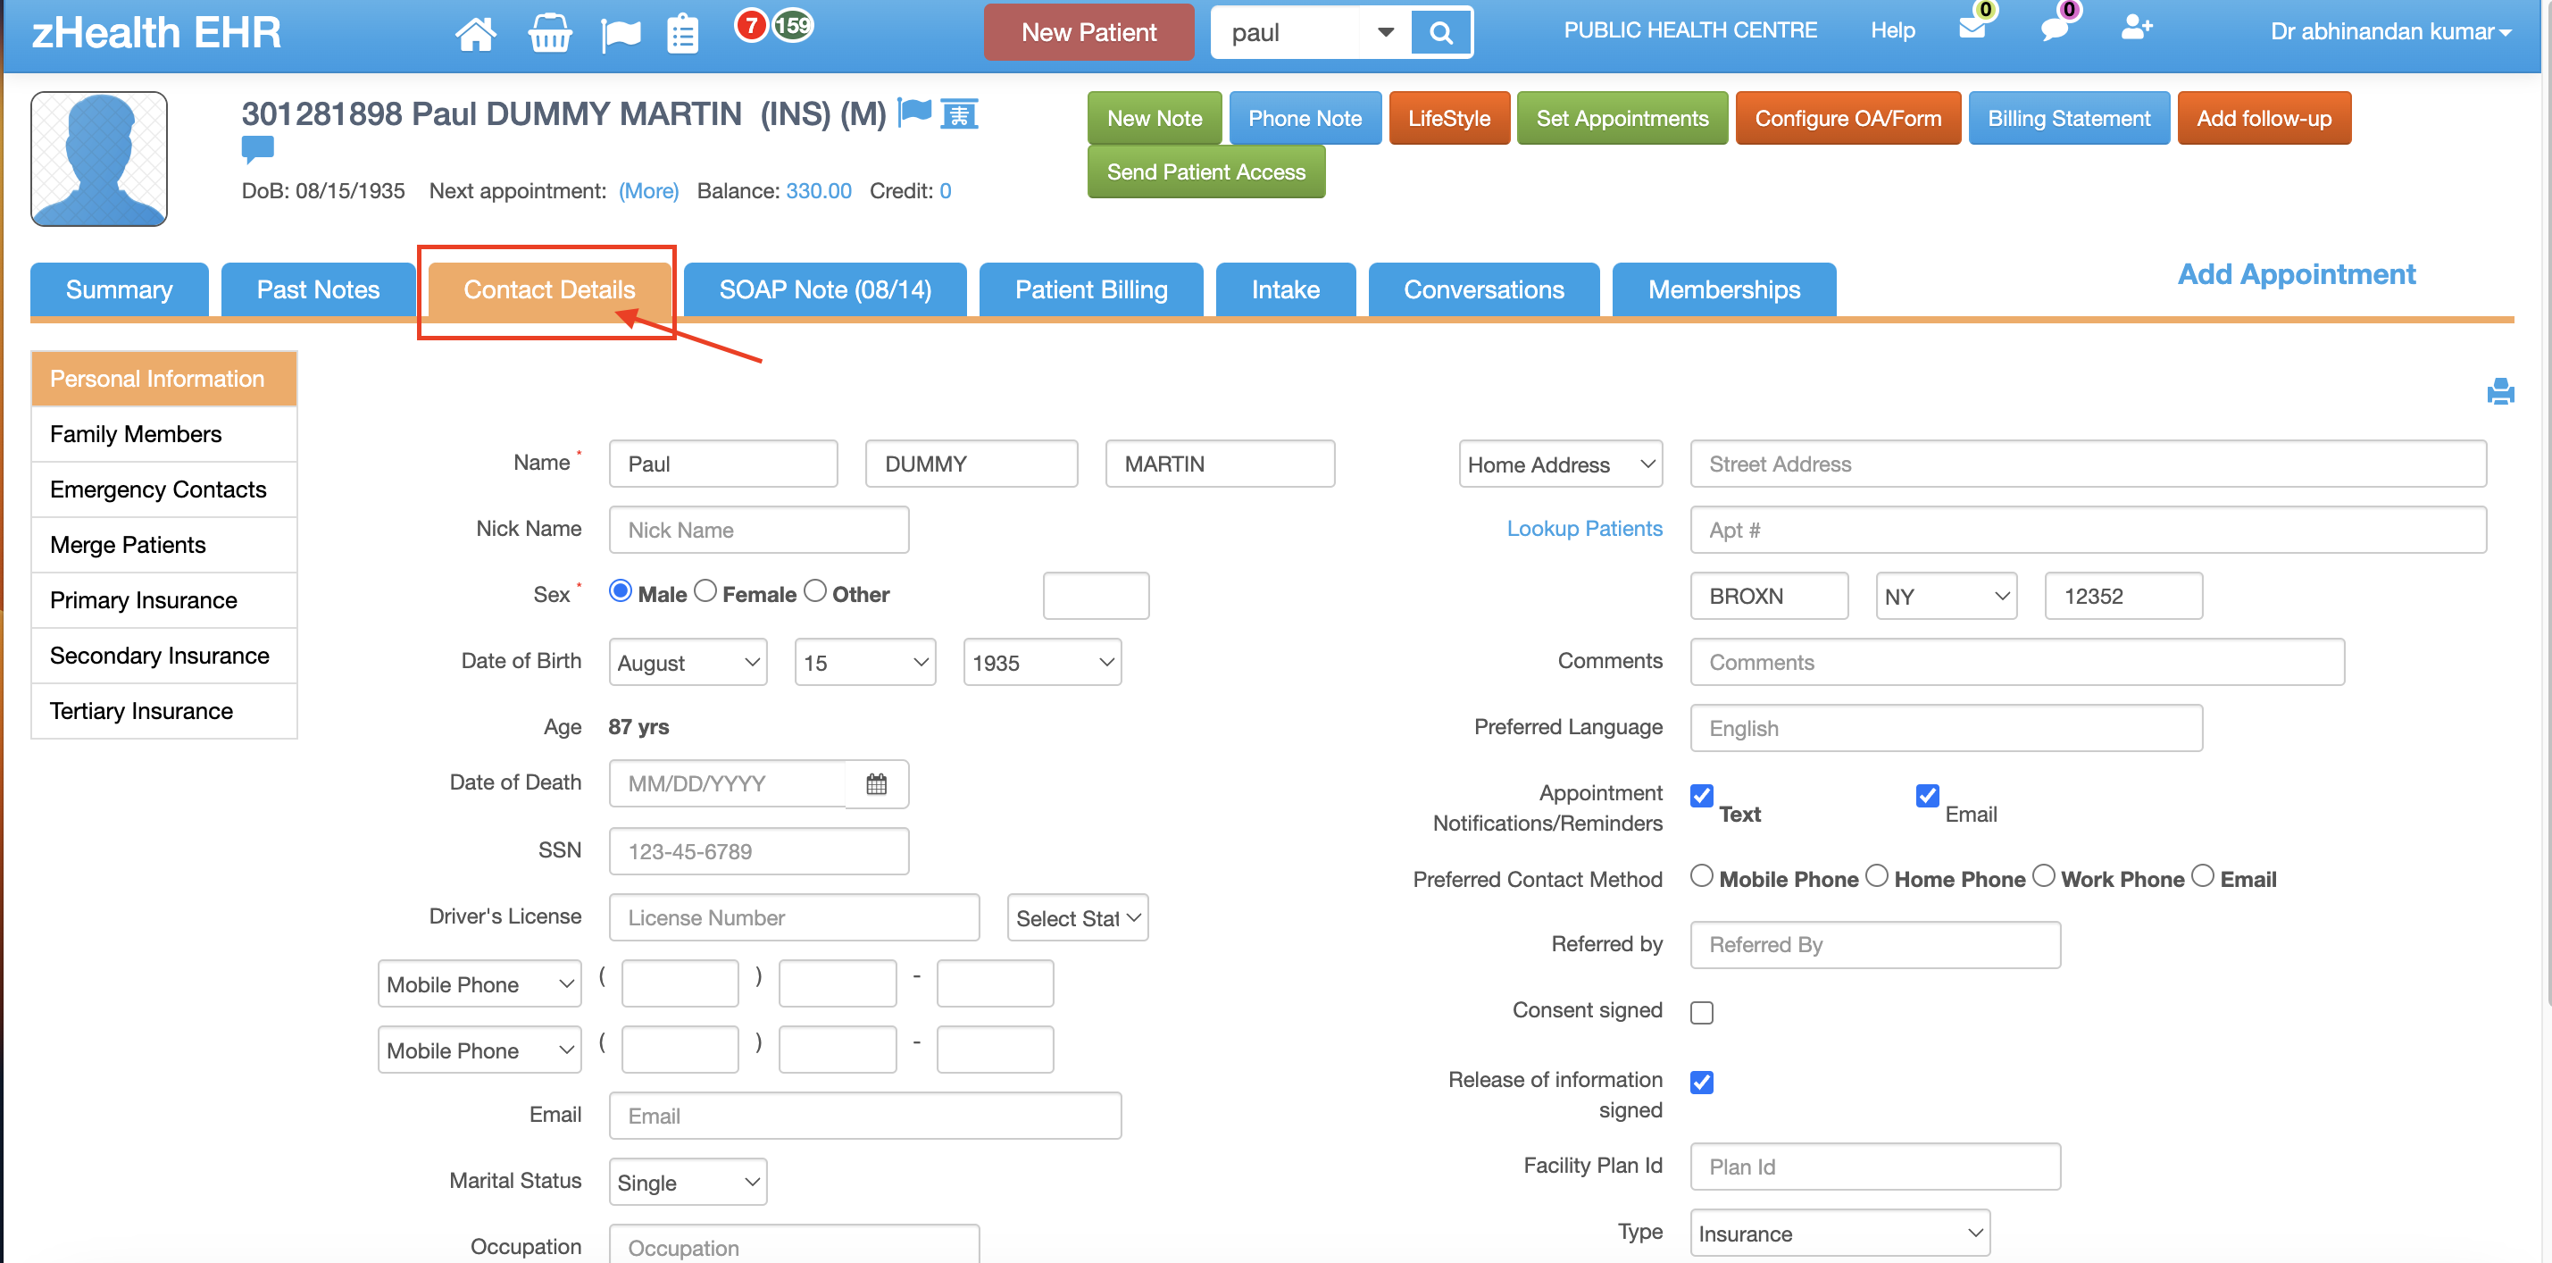Viewport: 2552px width, 1263px height.
Task: Click the New Patient button
Action: [x=1088, y=33]
